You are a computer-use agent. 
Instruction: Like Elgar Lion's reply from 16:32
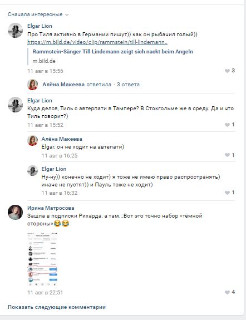pos(230,193)
